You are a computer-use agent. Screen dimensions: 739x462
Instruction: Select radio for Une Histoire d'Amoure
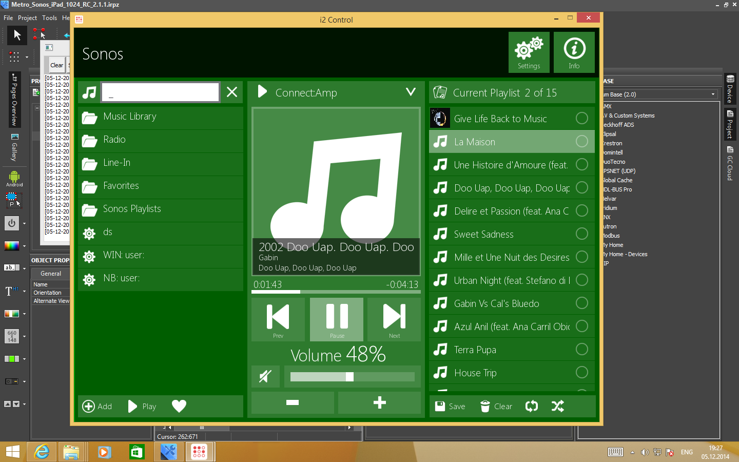pos(582,164)
